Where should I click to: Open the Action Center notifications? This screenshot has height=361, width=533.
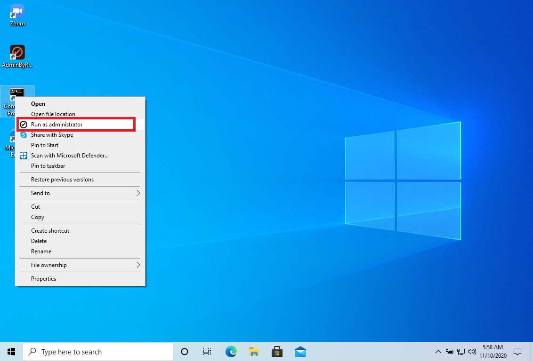517,352
